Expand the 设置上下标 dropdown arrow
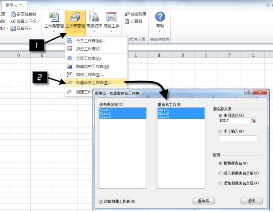This screenshot has height=212, width=273. tap(39, 21)
